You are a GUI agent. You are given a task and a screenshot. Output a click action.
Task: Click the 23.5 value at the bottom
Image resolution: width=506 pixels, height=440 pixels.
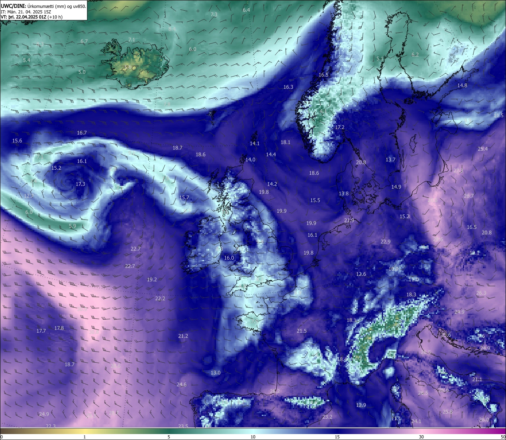(x=183, y=426)
